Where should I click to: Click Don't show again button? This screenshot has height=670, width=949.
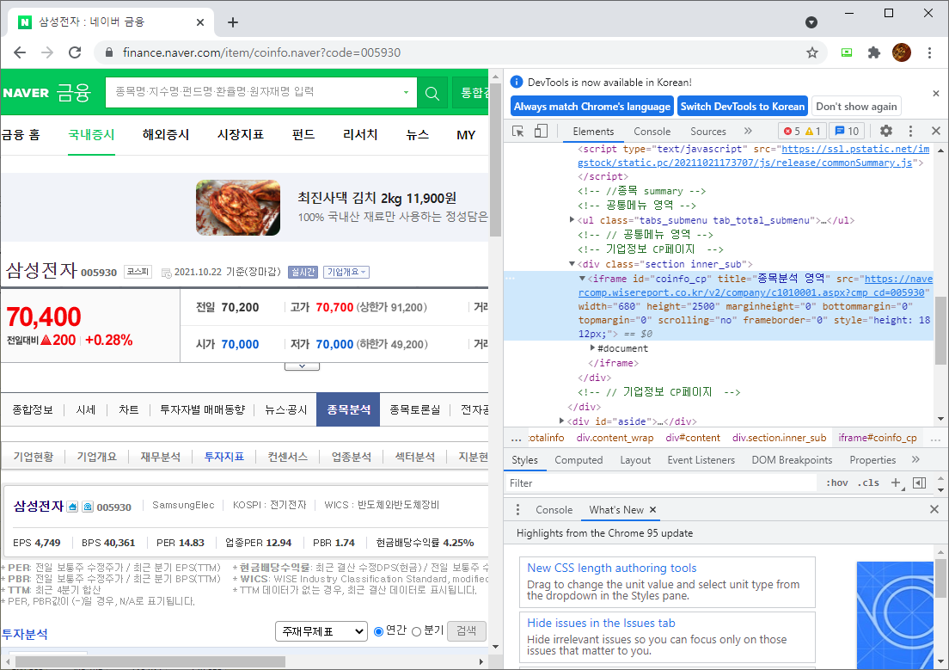click(x=856, y=107)
